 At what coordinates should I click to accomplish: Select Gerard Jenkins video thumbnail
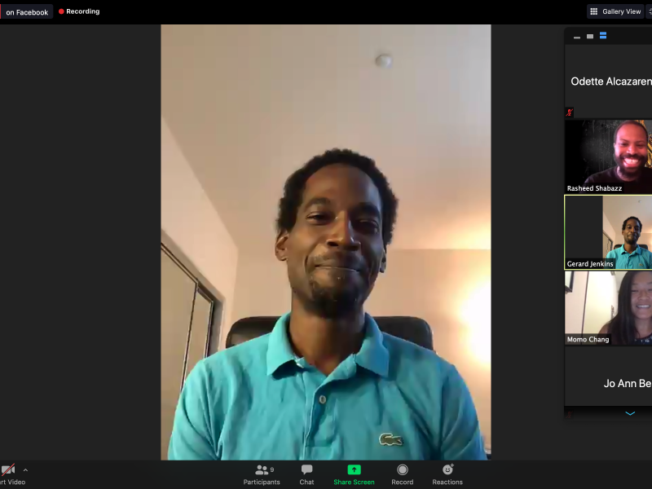pos(608,232)
